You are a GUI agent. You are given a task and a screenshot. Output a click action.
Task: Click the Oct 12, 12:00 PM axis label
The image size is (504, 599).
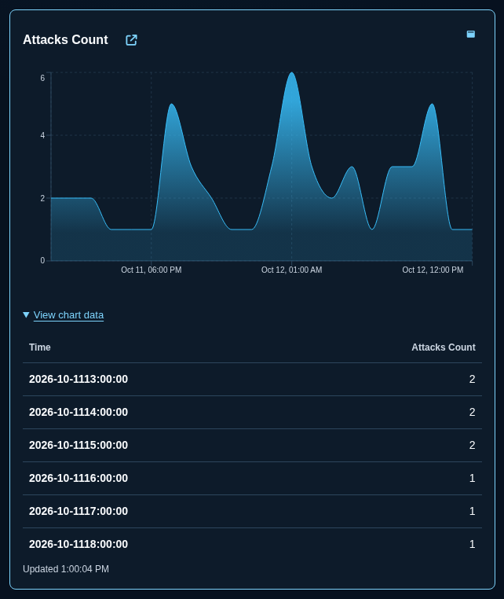(433, 270)
